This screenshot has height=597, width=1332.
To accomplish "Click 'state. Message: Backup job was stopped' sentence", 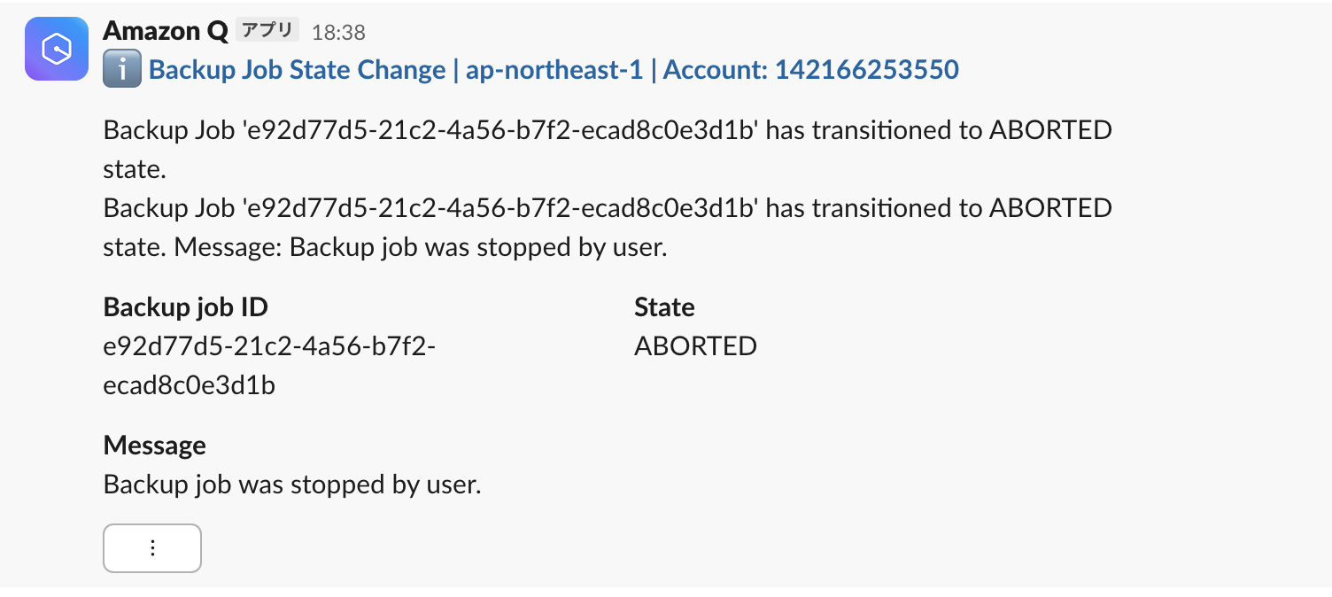I will tap(384, 247).
